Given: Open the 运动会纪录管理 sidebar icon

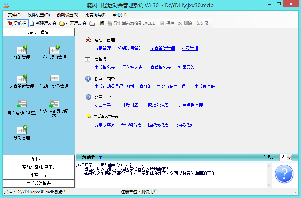Looking at the screenshot, I should click(54, 79).
